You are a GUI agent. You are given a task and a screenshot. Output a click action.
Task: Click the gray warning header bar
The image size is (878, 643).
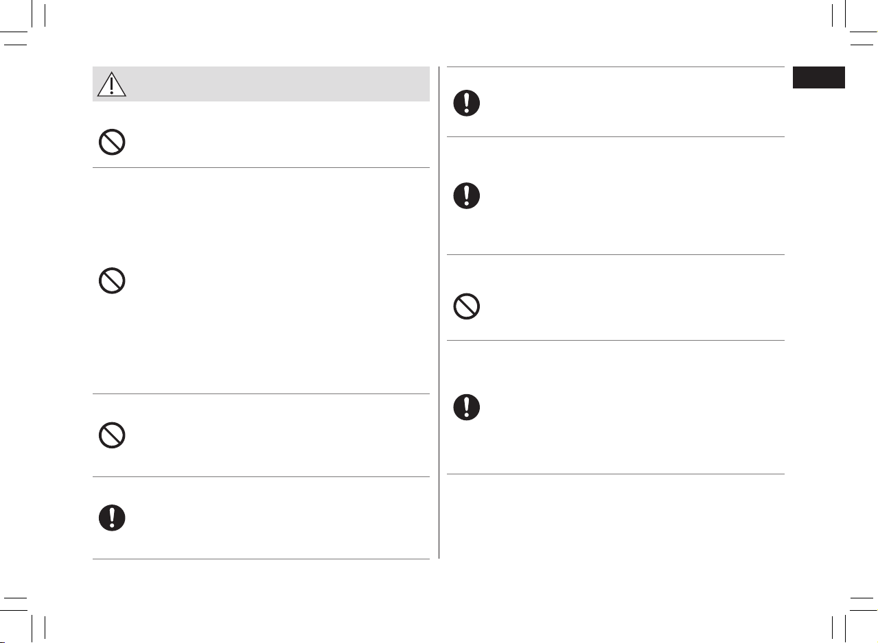pos(261,84)
